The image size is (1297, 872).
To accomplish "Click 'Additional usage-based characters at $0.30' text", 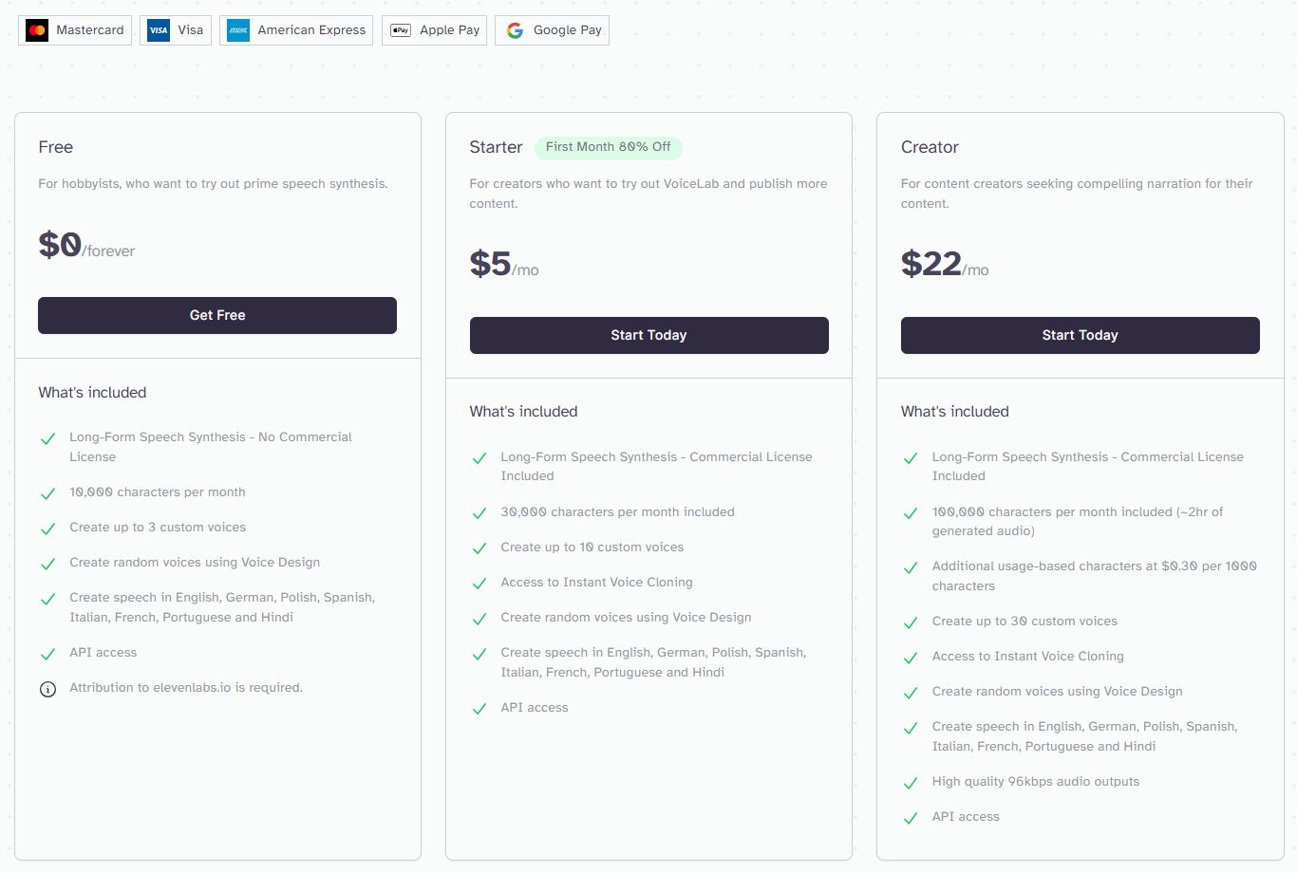I will [1095, 576].
